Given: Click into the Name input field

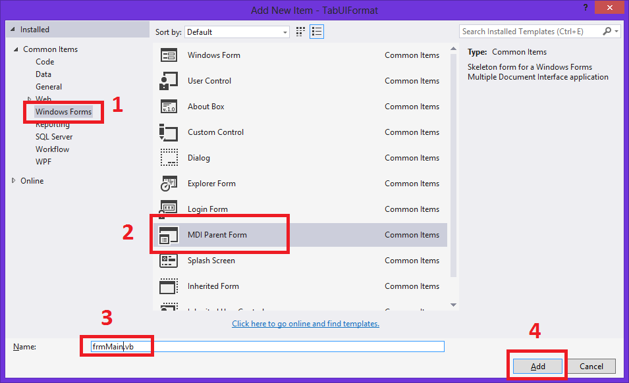Looking at the screenshot, I should (x=267, y=347).
